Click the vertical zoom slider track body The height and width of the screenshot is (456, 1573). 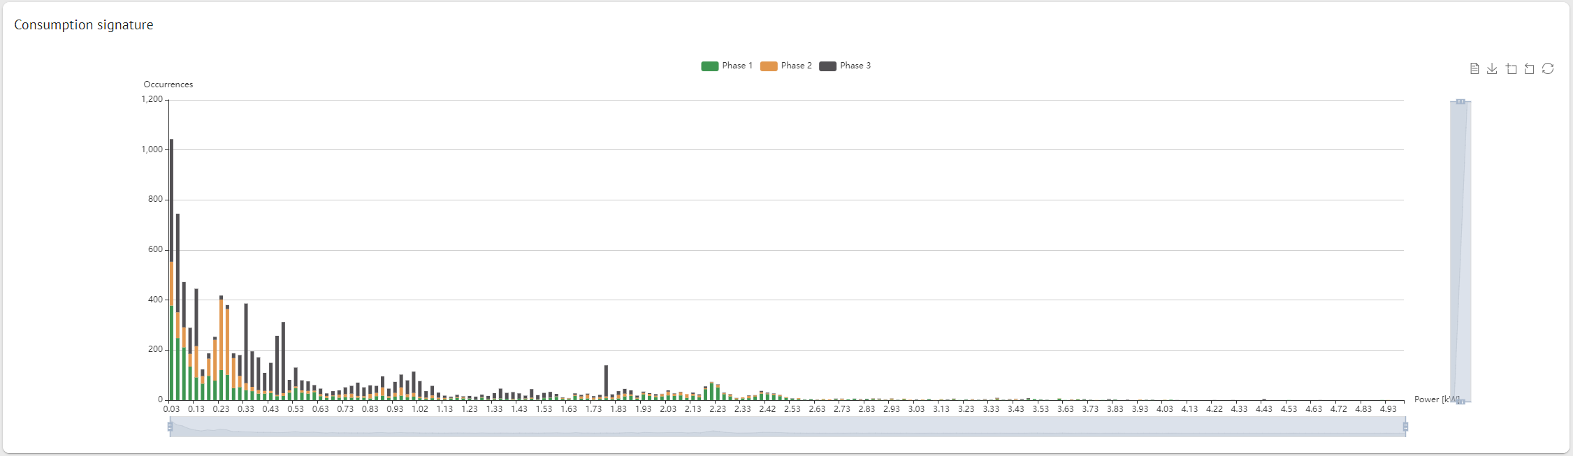tap(1460, 251)
